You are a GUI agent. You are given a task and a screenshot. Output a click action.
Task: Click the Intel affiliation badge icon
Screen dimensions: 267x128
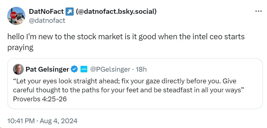click(x=84, y=70)
